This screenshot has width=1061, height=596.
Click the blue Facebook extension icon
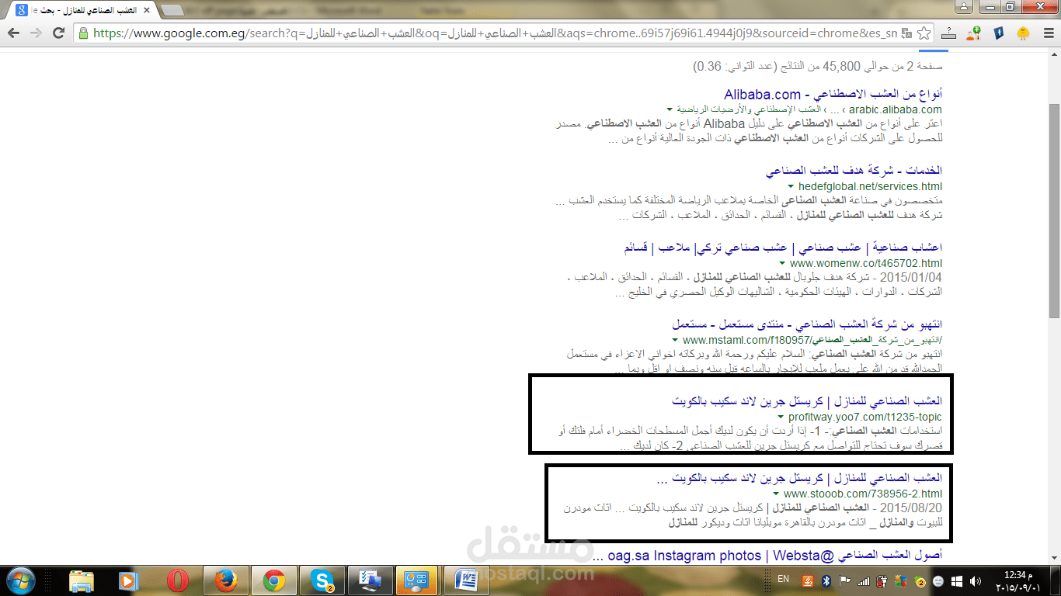point(999,33)
